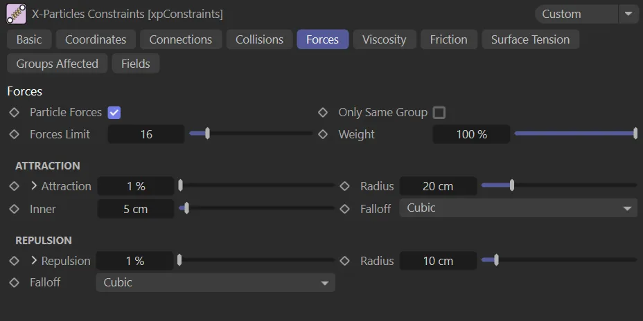Open the Fields tab

[135, 64]
